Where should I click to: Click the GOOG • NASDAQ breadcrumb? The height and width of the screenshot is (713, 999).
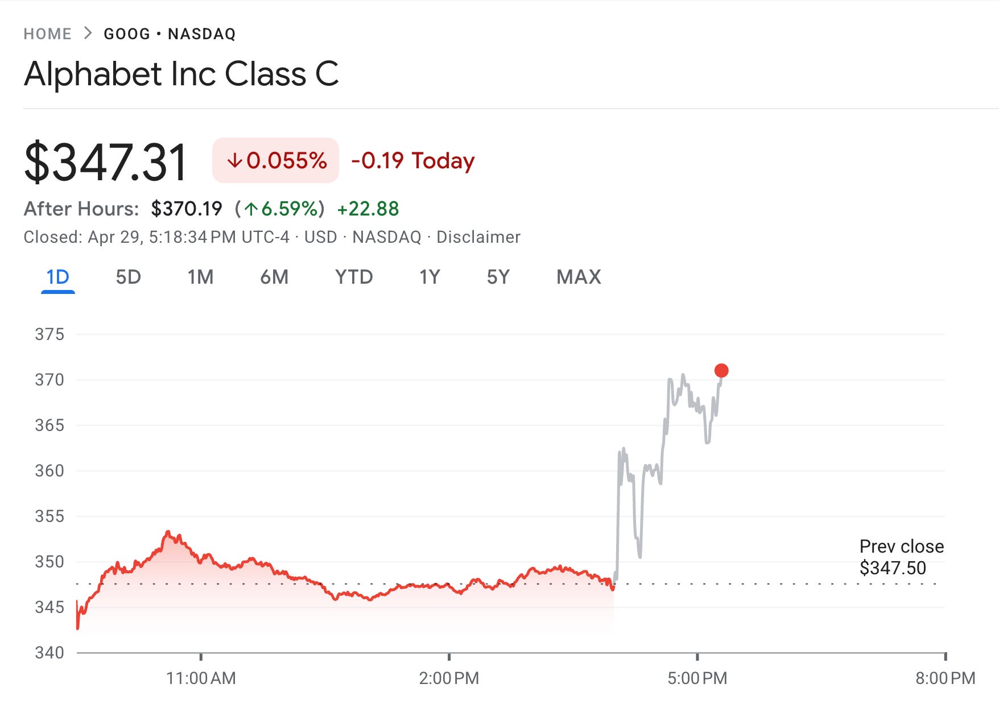click(x=170, y=34)
